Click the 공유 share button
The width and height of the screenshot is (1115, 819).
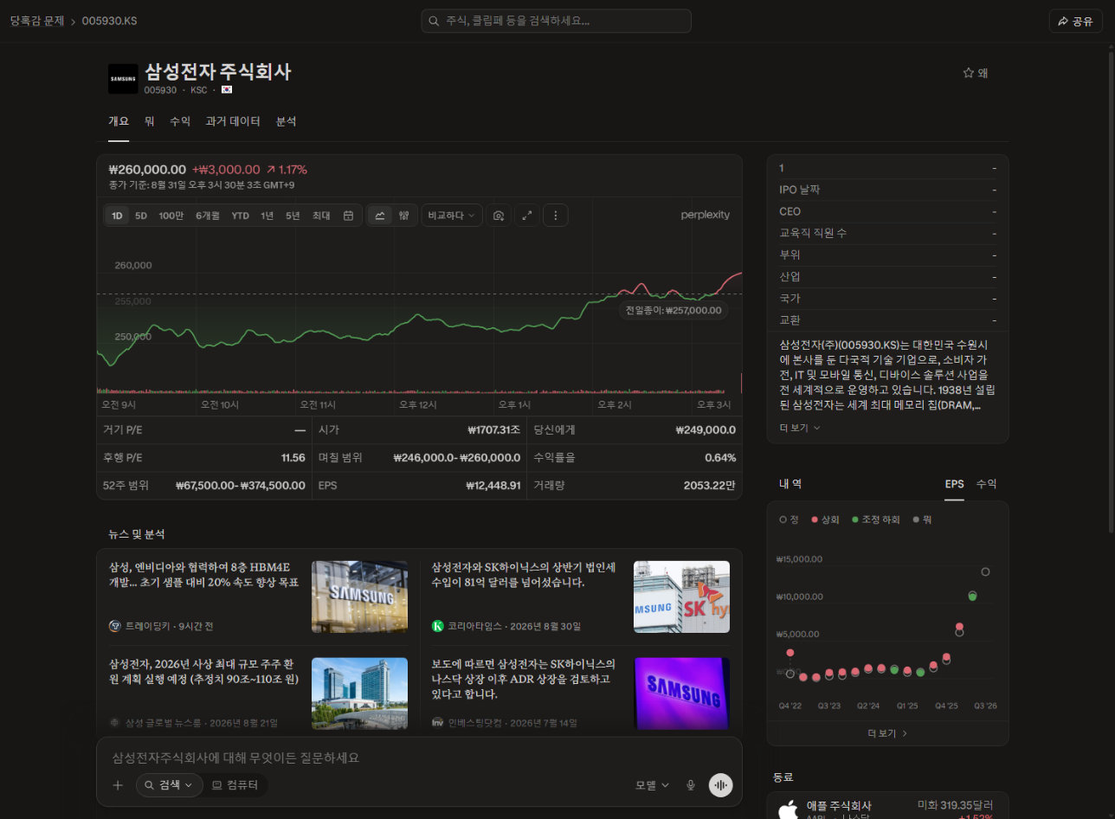point(1075,21)
